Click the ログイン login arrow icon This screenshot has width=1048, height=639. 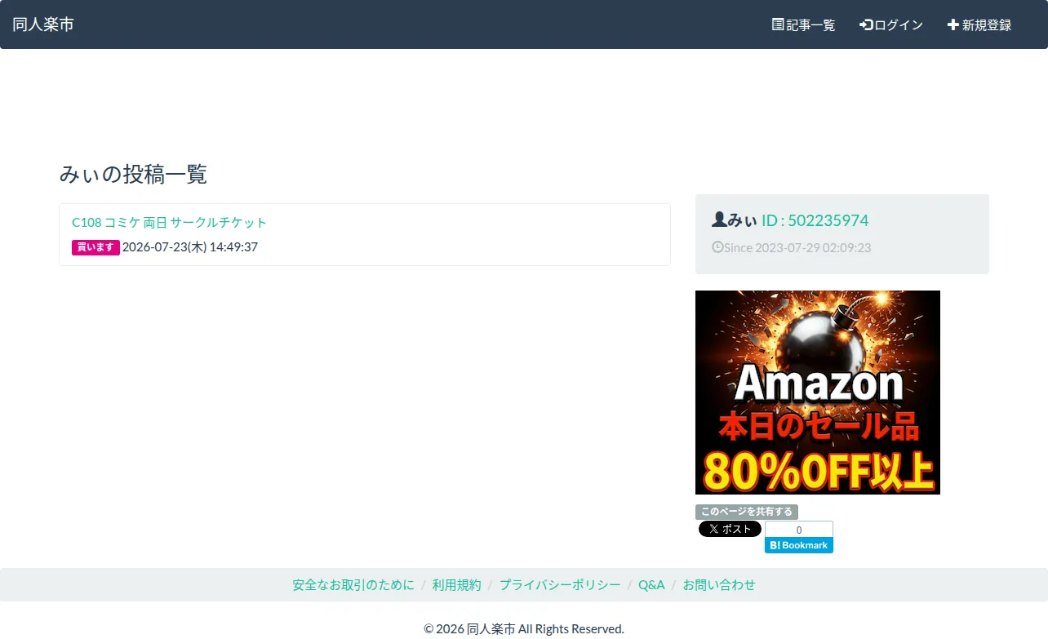tap(866, 24)
